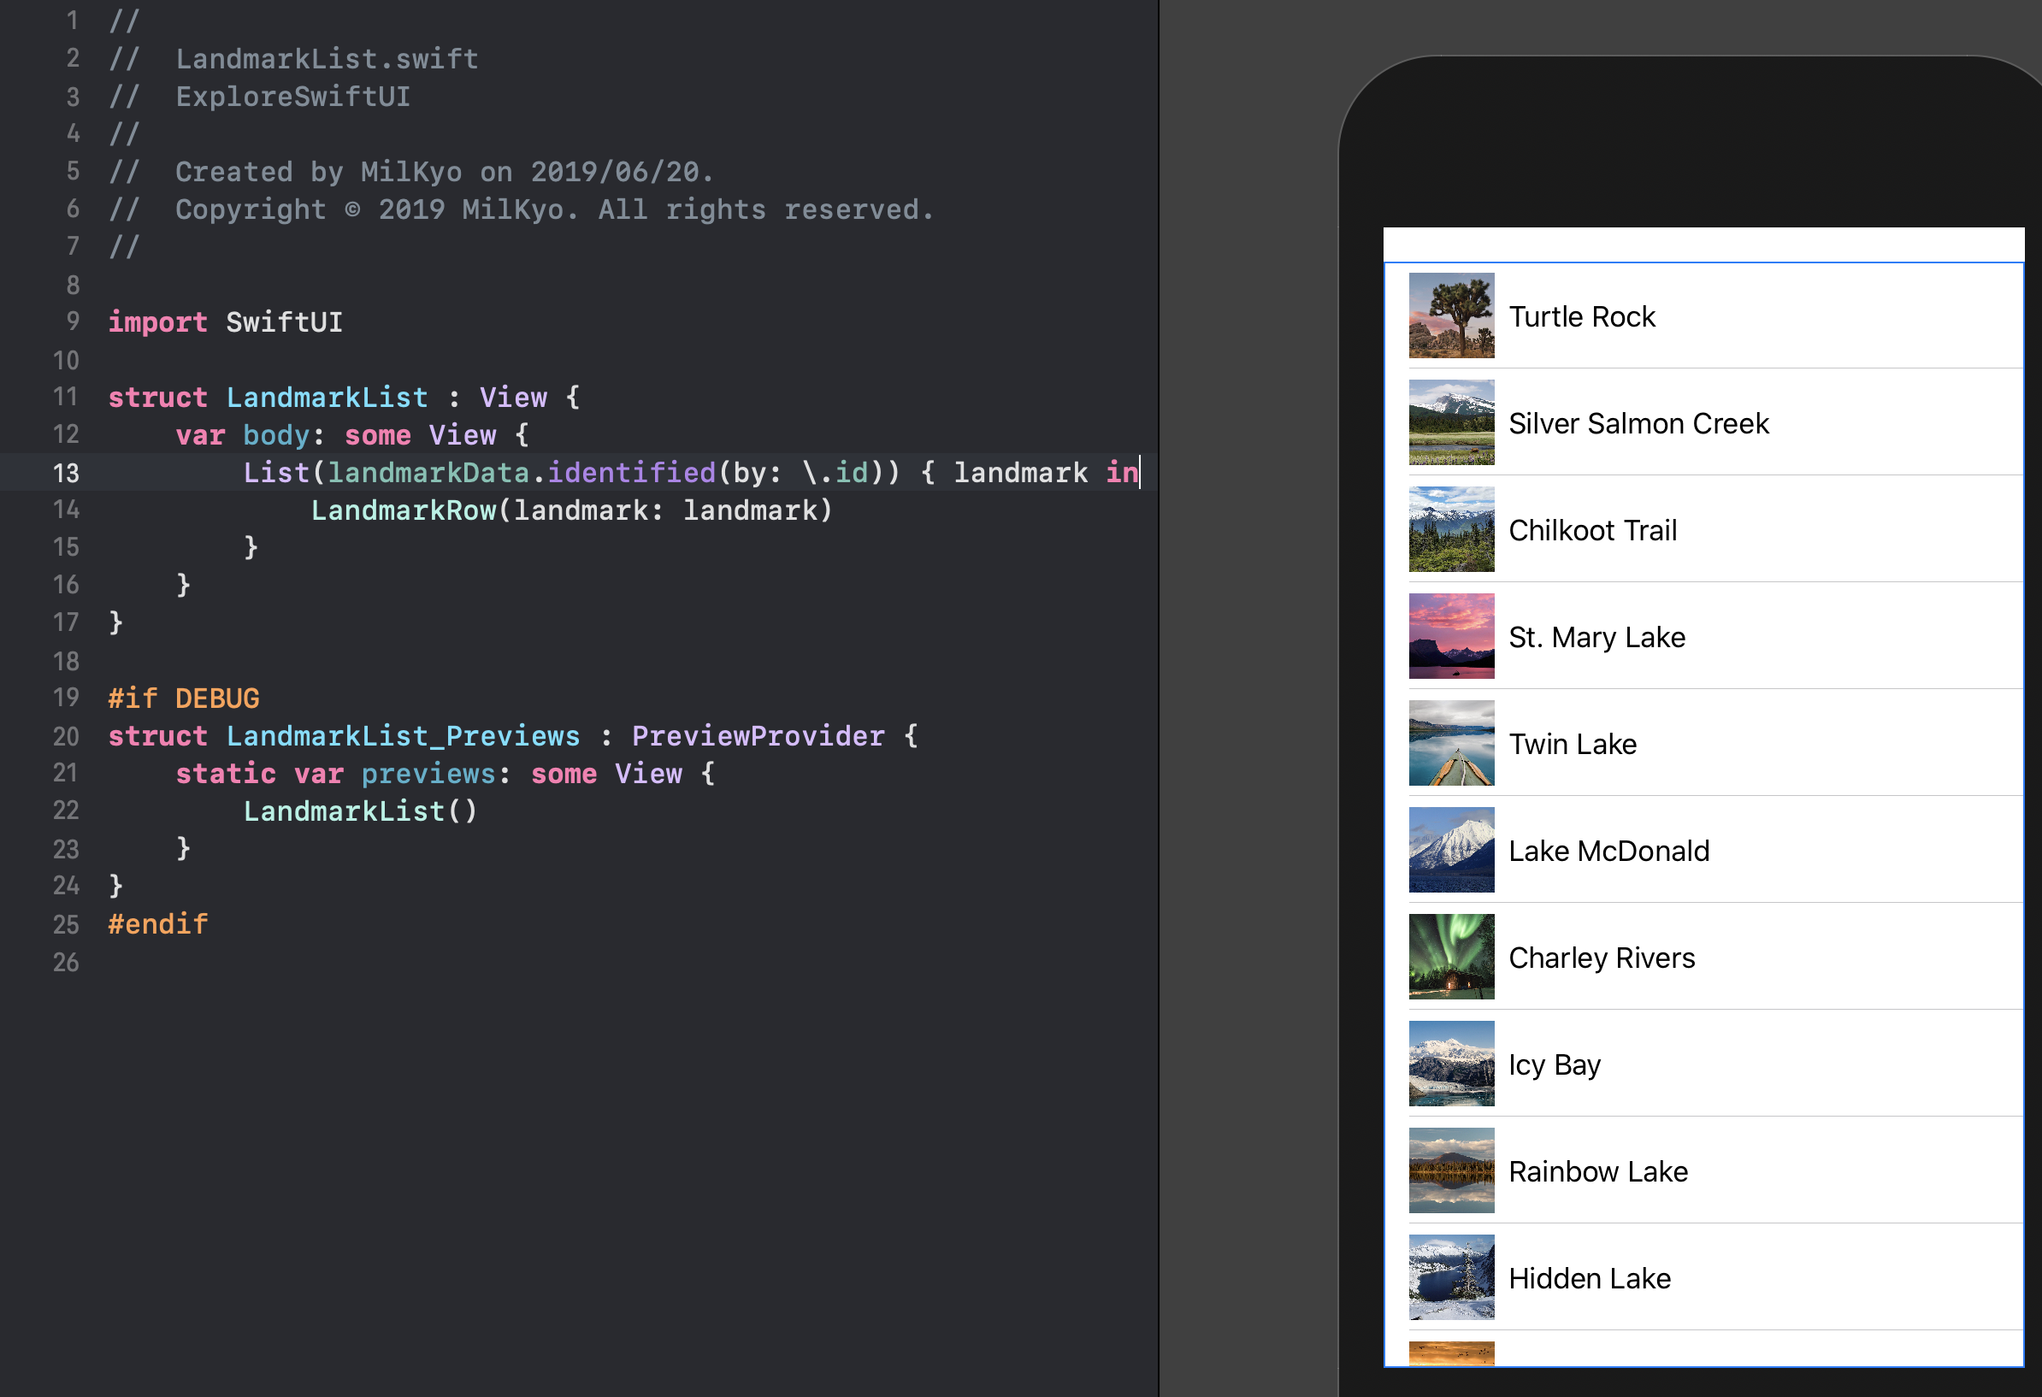Click the import SwiftUI statement
The height and width of the screenshot is (1397, 2042).
pos(225,322)
